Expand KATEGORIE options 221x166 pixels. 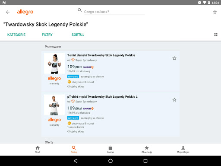point(16,35)
